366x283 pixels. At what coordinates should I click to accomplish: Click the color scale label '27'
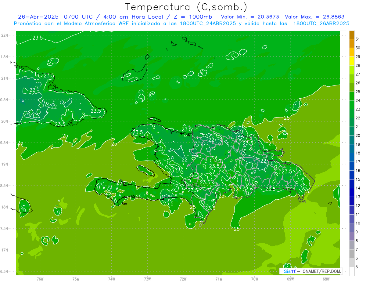coord(358,74)
